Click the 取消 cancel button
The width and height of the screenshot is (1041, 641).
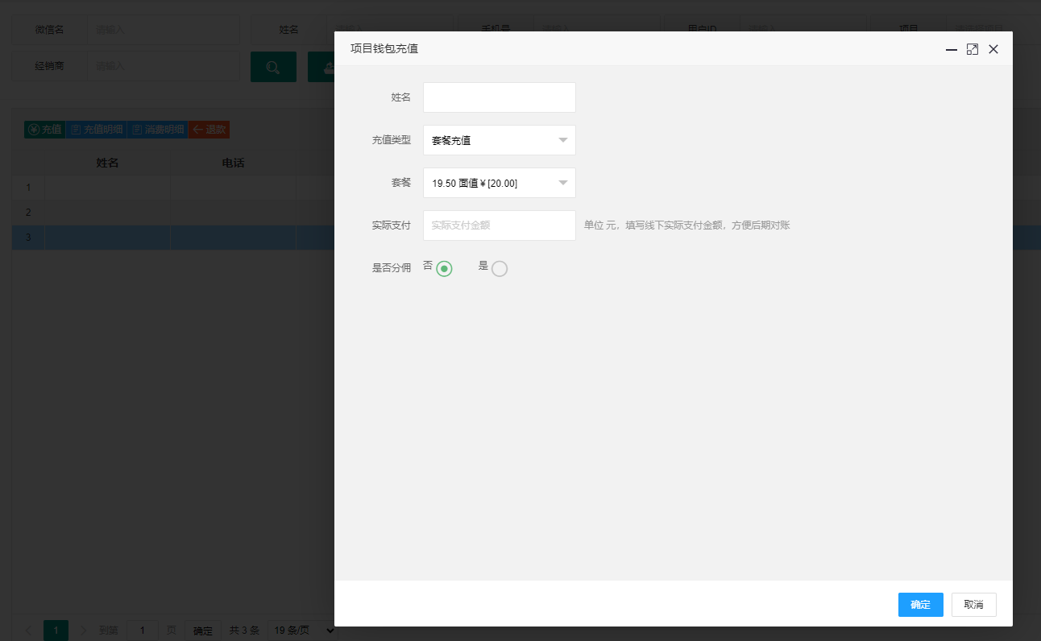pyautogui.click(x=974, y=605)
